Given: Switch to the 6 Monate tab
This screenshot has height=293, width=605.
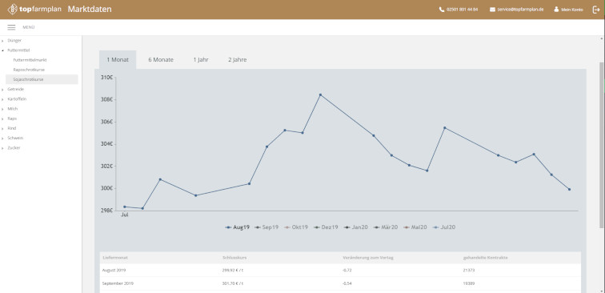Looking at the screenshot, I should [161, 60].
